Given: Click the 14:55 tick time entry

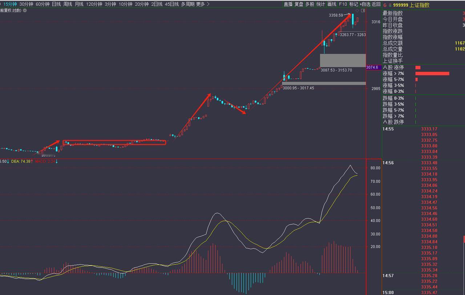Looking at the screenshot, I should [388, 129].
